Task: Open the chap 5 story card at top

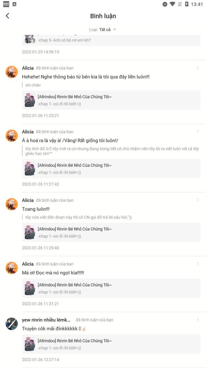Action: (x=111, y=40)
